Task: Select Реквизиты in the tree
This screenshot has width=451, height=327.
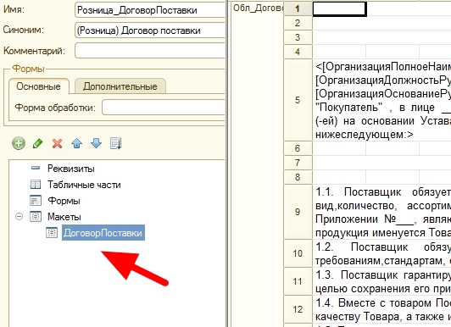Action: [71, 169]
